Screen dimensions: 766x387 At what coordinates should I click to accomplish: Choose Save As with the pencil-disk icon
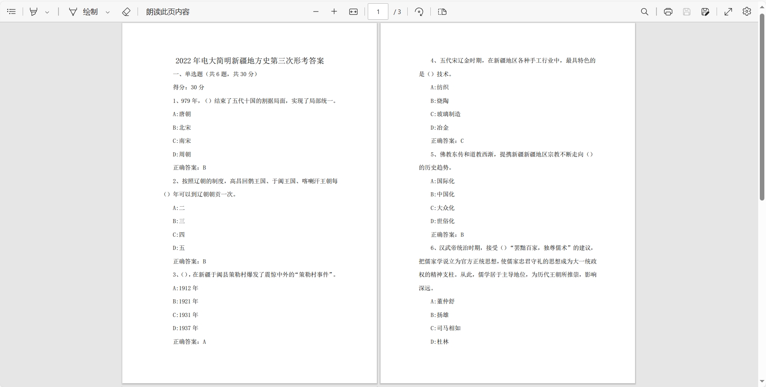coord(705,12)
